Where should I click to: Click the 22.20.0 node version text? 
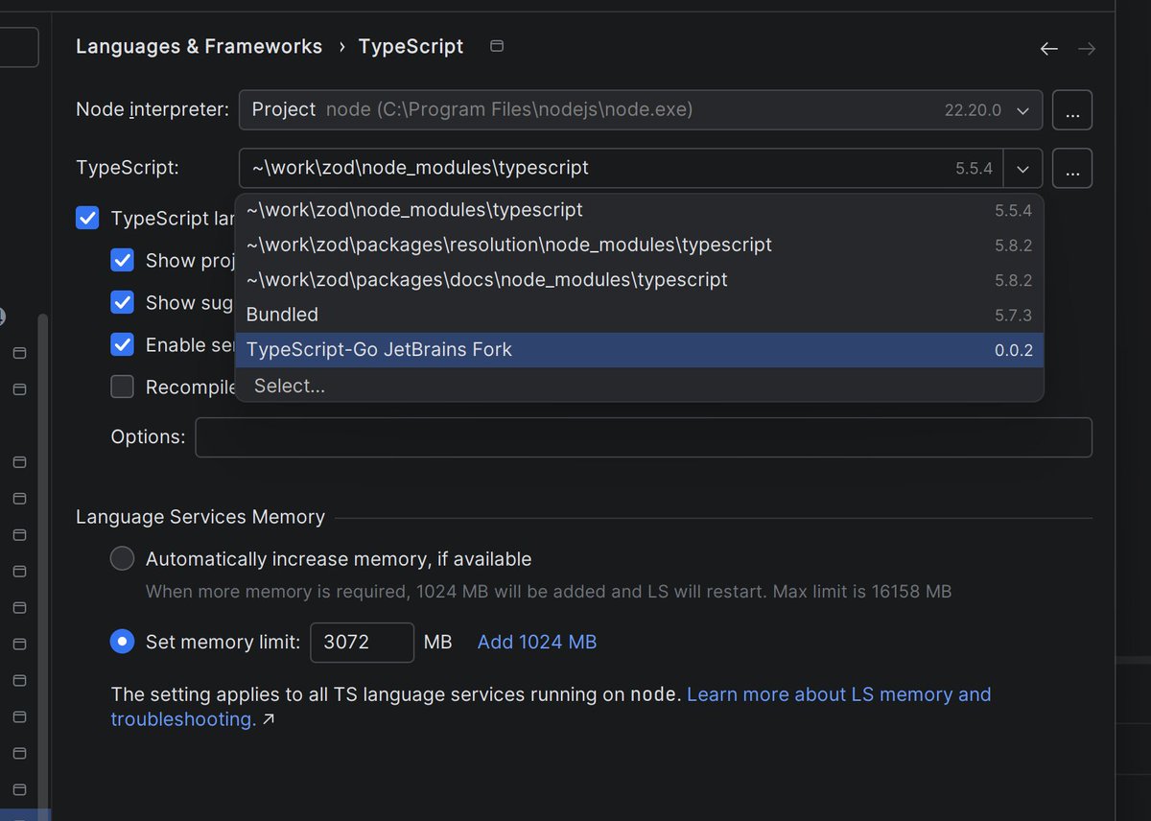(x=973, y=110)
